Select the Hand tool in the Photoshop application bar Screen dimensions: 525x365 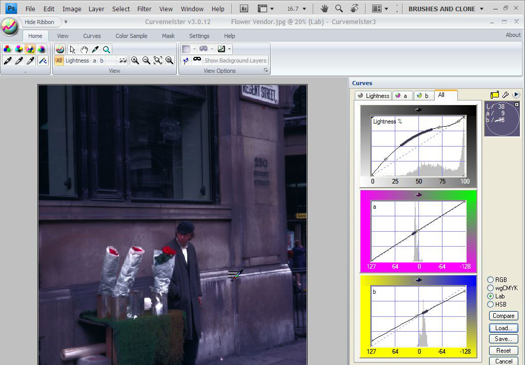[x=324, y=9]
